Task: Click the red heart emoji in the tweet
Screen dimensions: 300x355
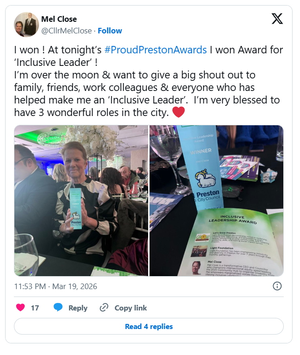Action: pos(178,112)
